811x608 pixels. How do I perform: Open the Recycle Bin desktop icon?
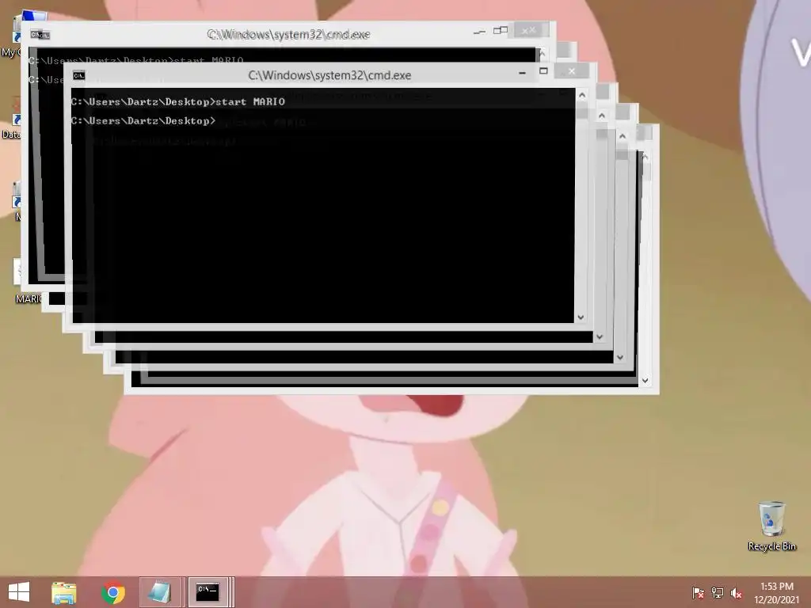coord(771,526)
